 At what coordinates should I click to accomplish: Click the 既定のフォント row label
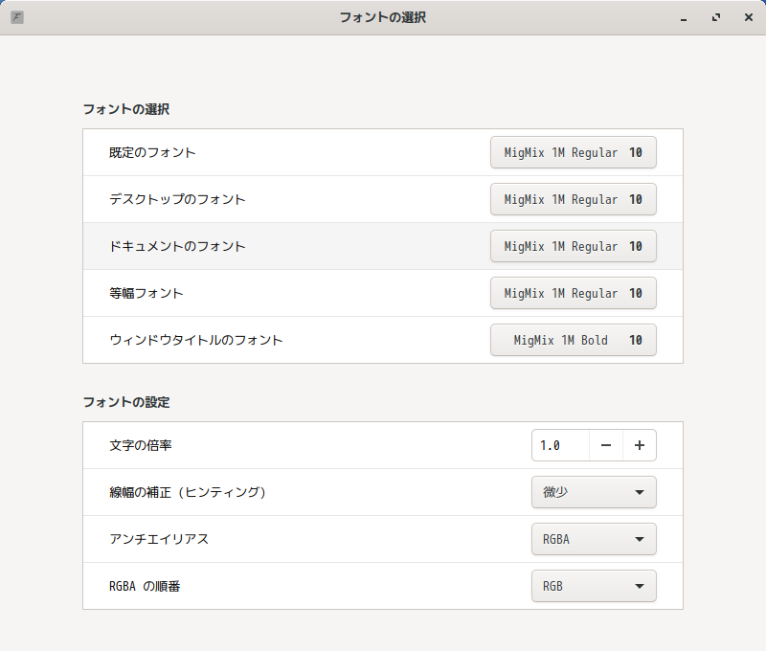[152, 152]
